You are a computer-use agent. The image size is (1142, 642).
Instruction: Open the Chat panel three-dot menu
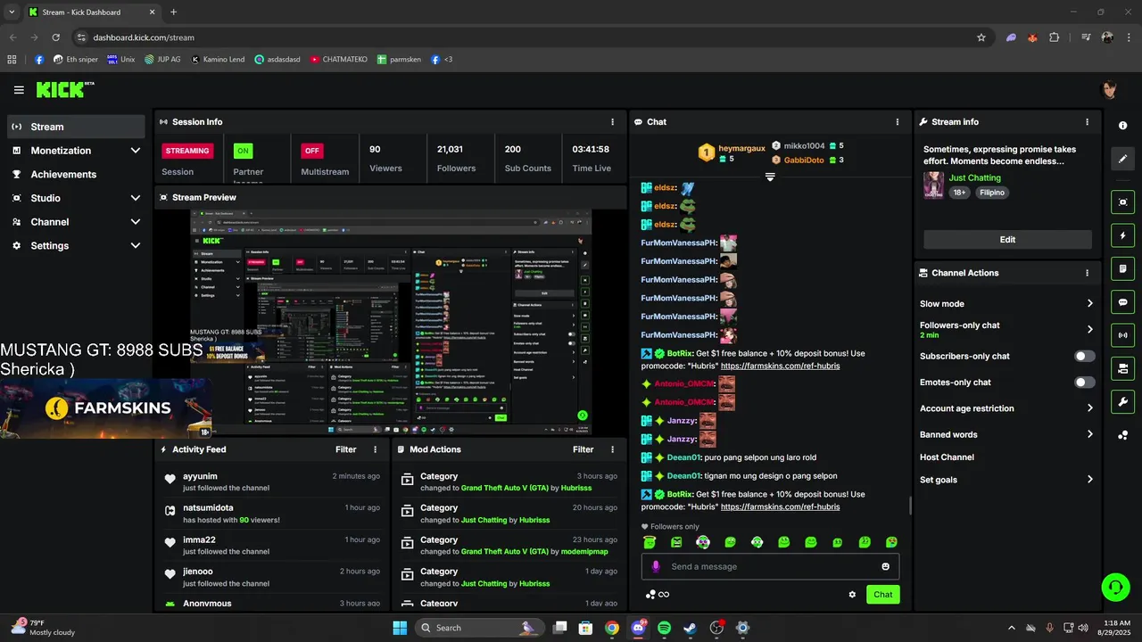pyautogui.click(x=897, y=122)
